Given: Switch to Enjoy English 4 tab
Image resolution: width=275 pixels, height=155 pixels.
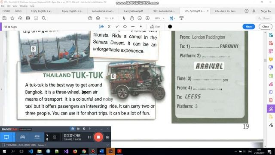Looking at the screenshot, I should (41, 11).
